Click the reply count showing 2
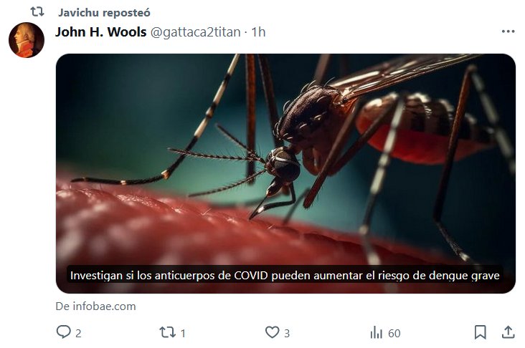 pyautogui.click(x=78, y=333)
